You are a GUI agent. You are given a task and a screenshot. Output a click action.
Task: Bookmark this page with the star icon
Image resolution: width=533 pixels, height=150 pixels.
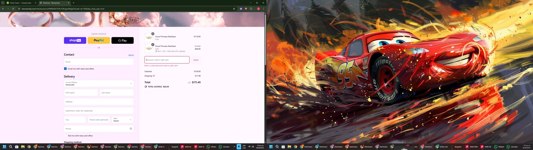click(x=234, y=9)
